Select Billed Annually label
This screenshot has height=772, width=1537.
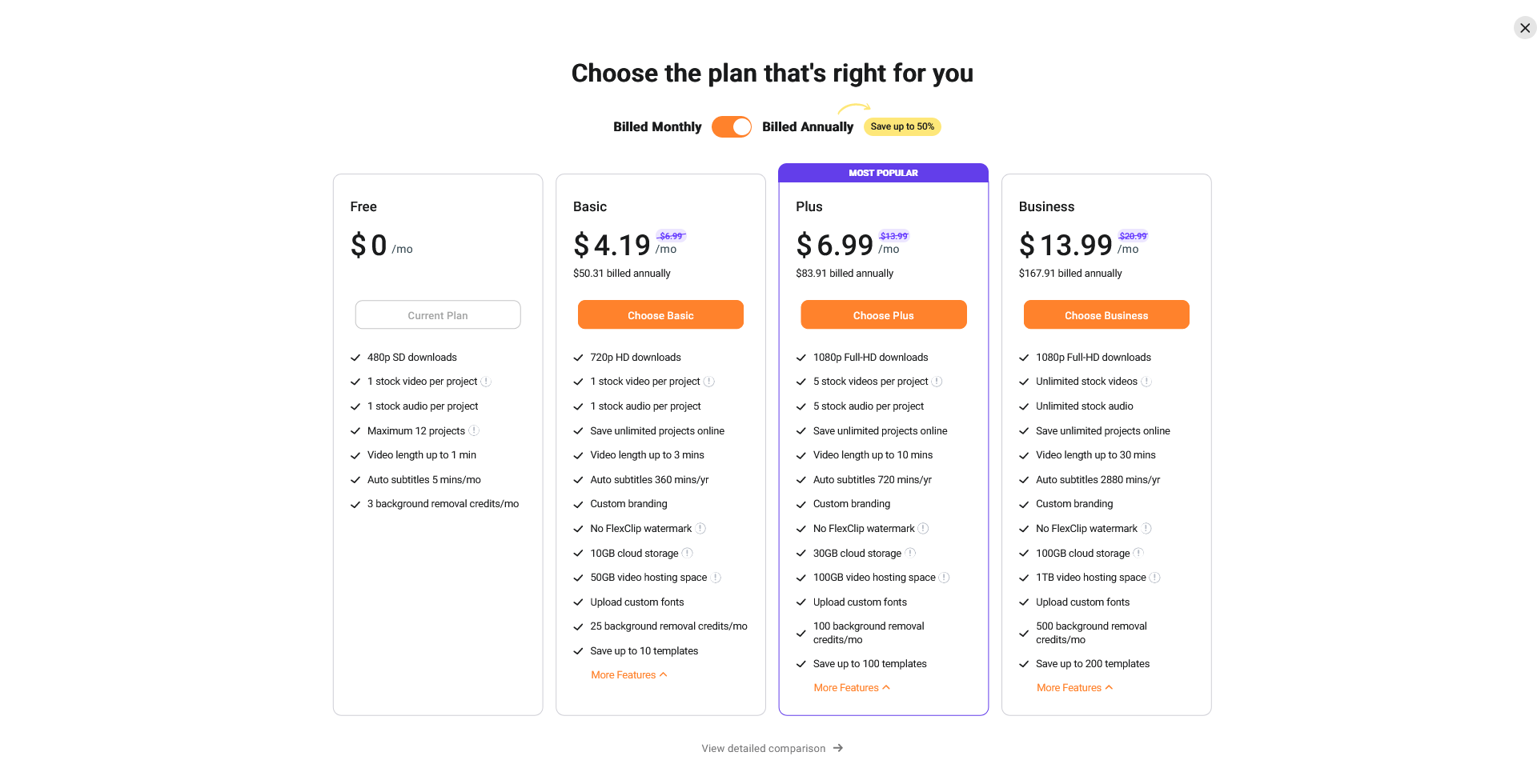coord(808,126)
